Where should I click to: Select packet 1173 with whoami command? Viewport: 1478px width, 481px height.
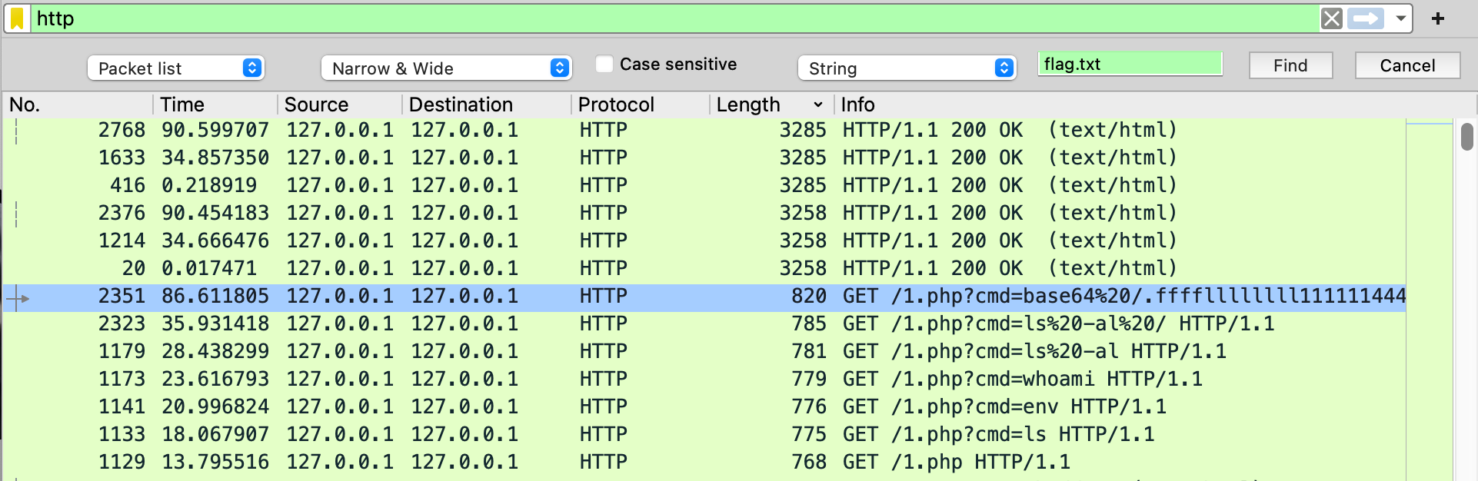tap(692, 380)
